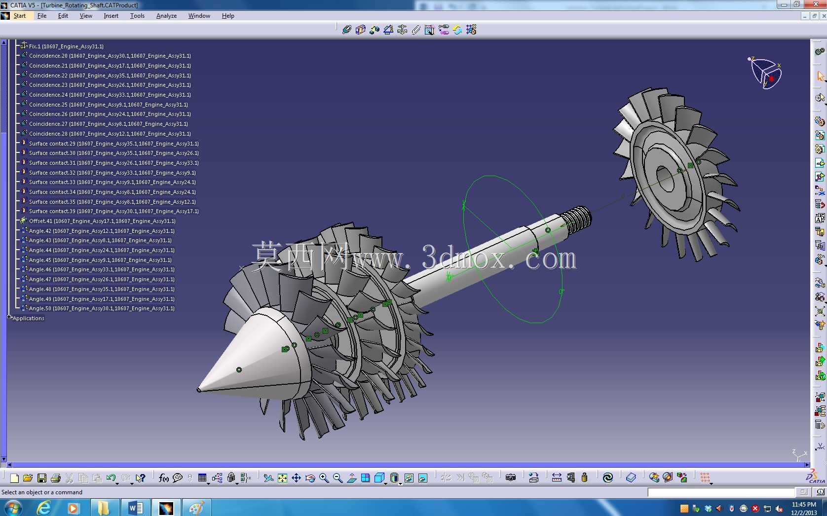
Task: Click the Angle Constraint icon
Action: [388, 30]
